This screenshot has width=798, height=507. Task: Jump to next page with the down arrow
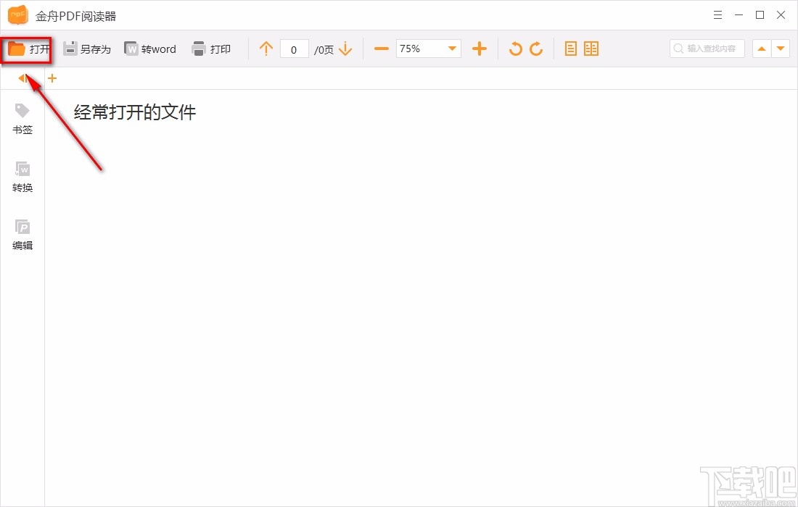[x=346, y=49]
